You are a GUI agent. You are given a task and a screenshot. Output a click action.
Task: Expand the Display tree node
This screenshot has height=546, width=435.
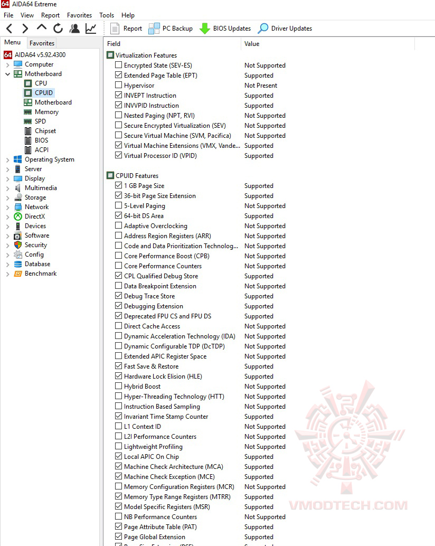pos(7,178)
